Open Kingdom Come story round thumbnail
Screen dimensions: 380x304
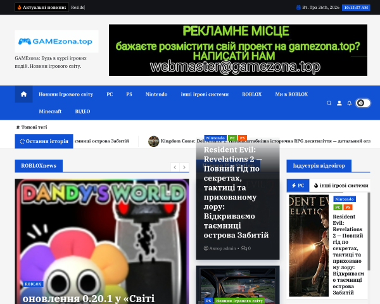tap(153, 141)
